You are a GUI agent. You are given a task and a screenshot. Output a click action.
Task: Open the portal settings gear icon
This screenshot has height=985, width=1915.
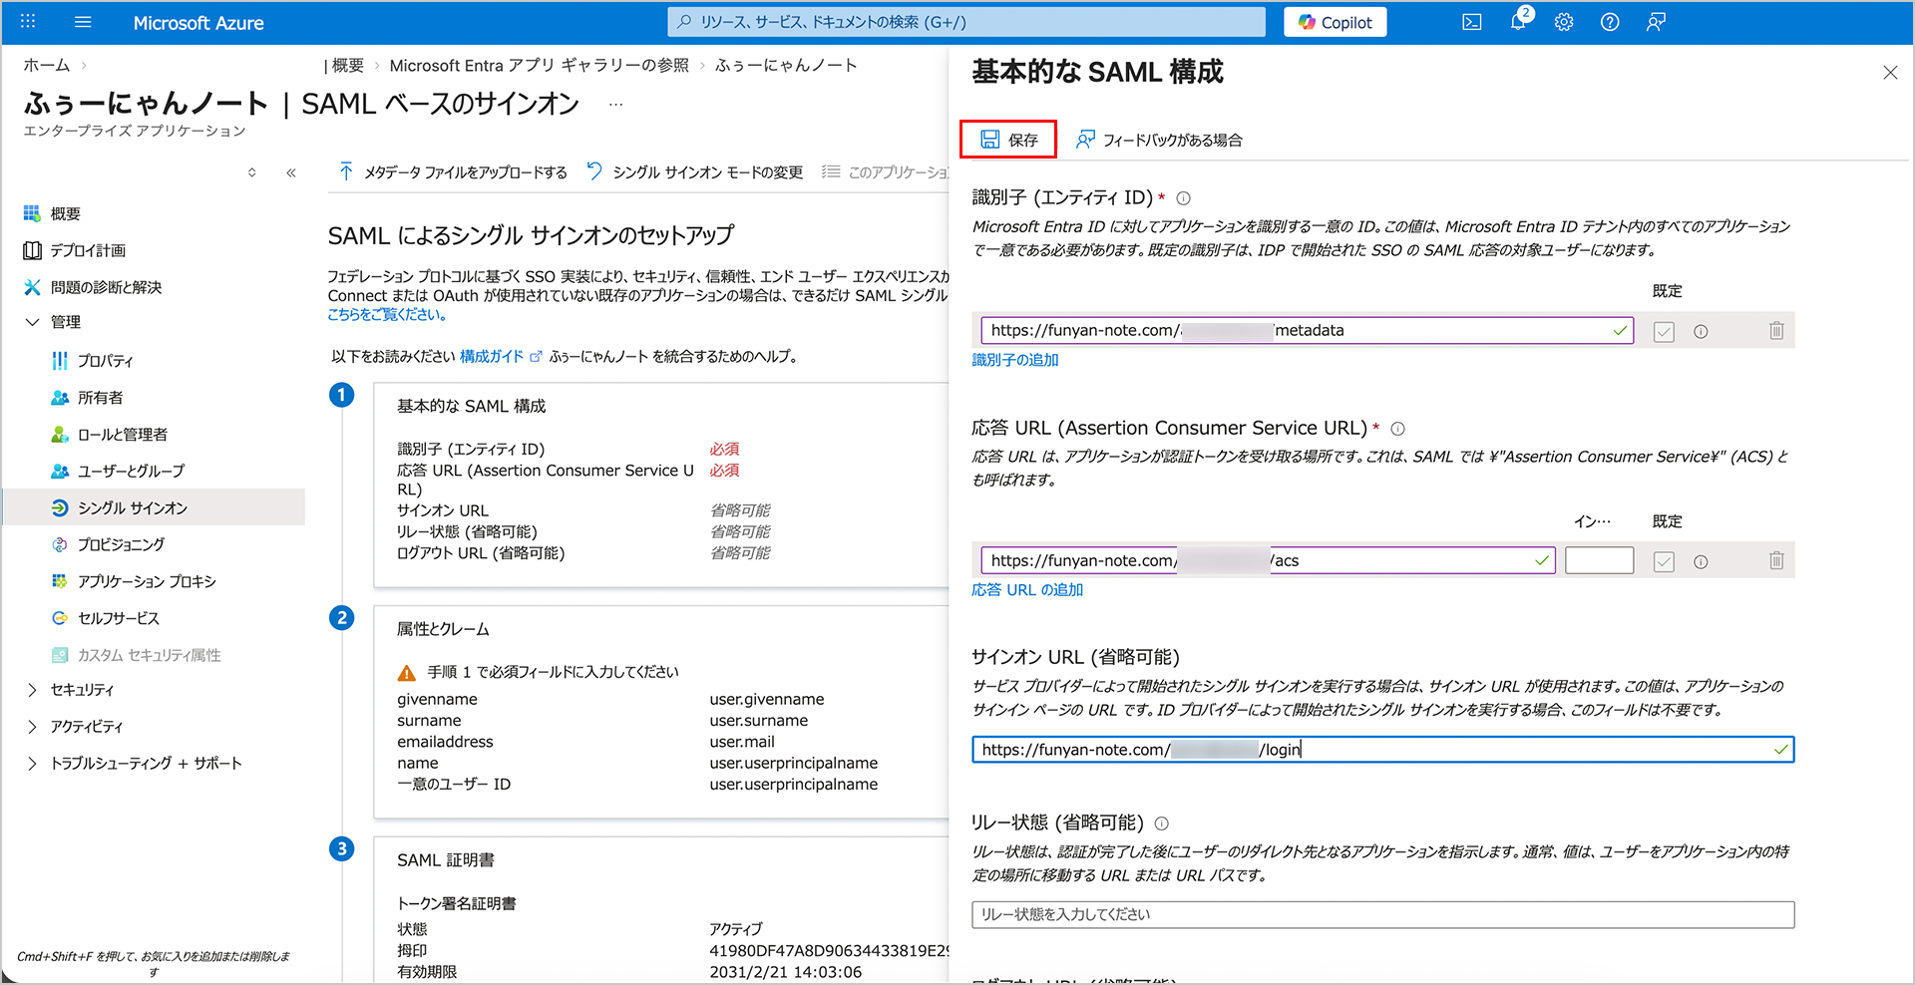coord(1563,22)
